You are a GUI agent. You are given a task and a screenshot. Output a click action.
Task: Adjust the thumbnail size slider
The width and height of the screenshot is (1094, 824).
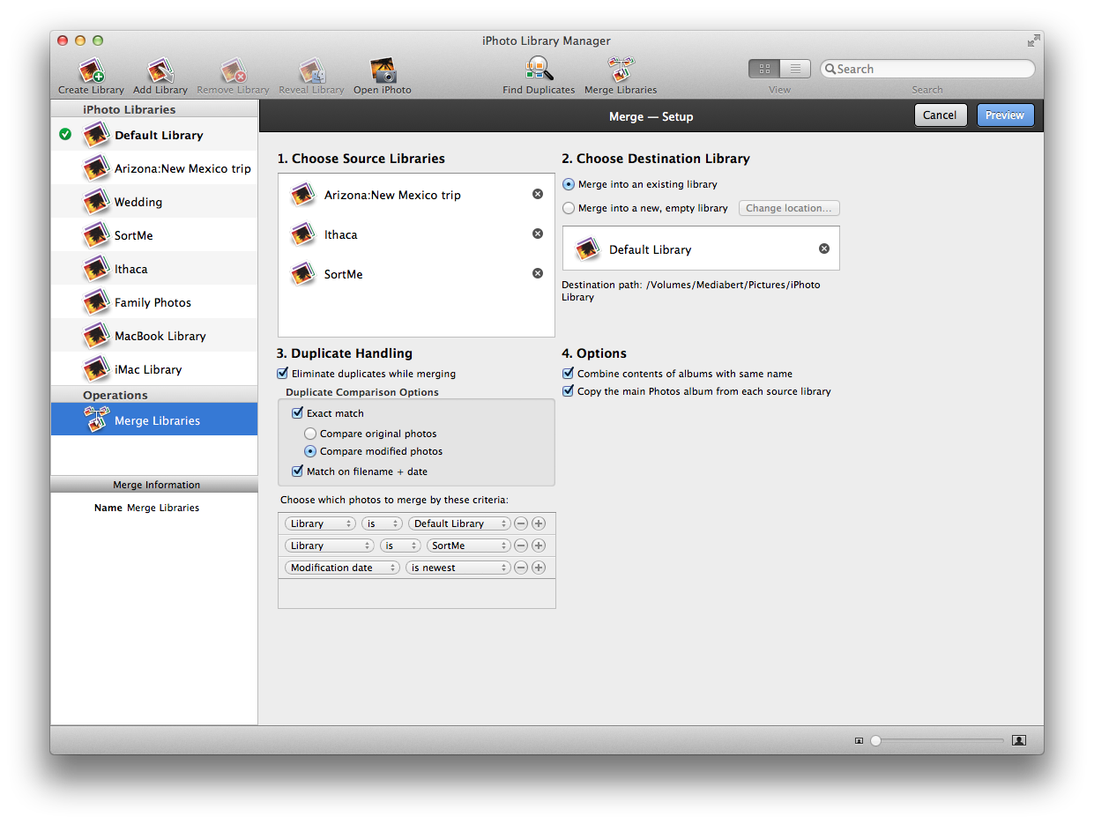875,740
